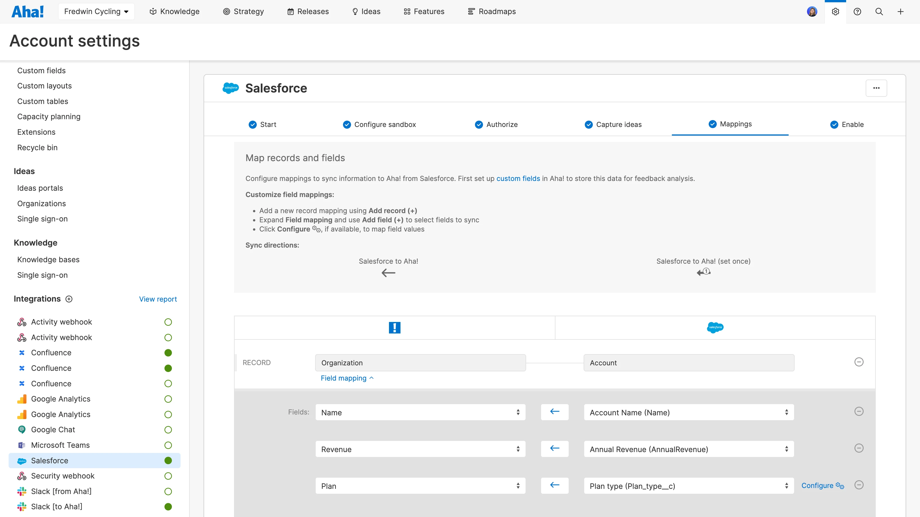This screenshot has width=920, height=517.
Task: Click the View report link
Action: tap(158, 299)
